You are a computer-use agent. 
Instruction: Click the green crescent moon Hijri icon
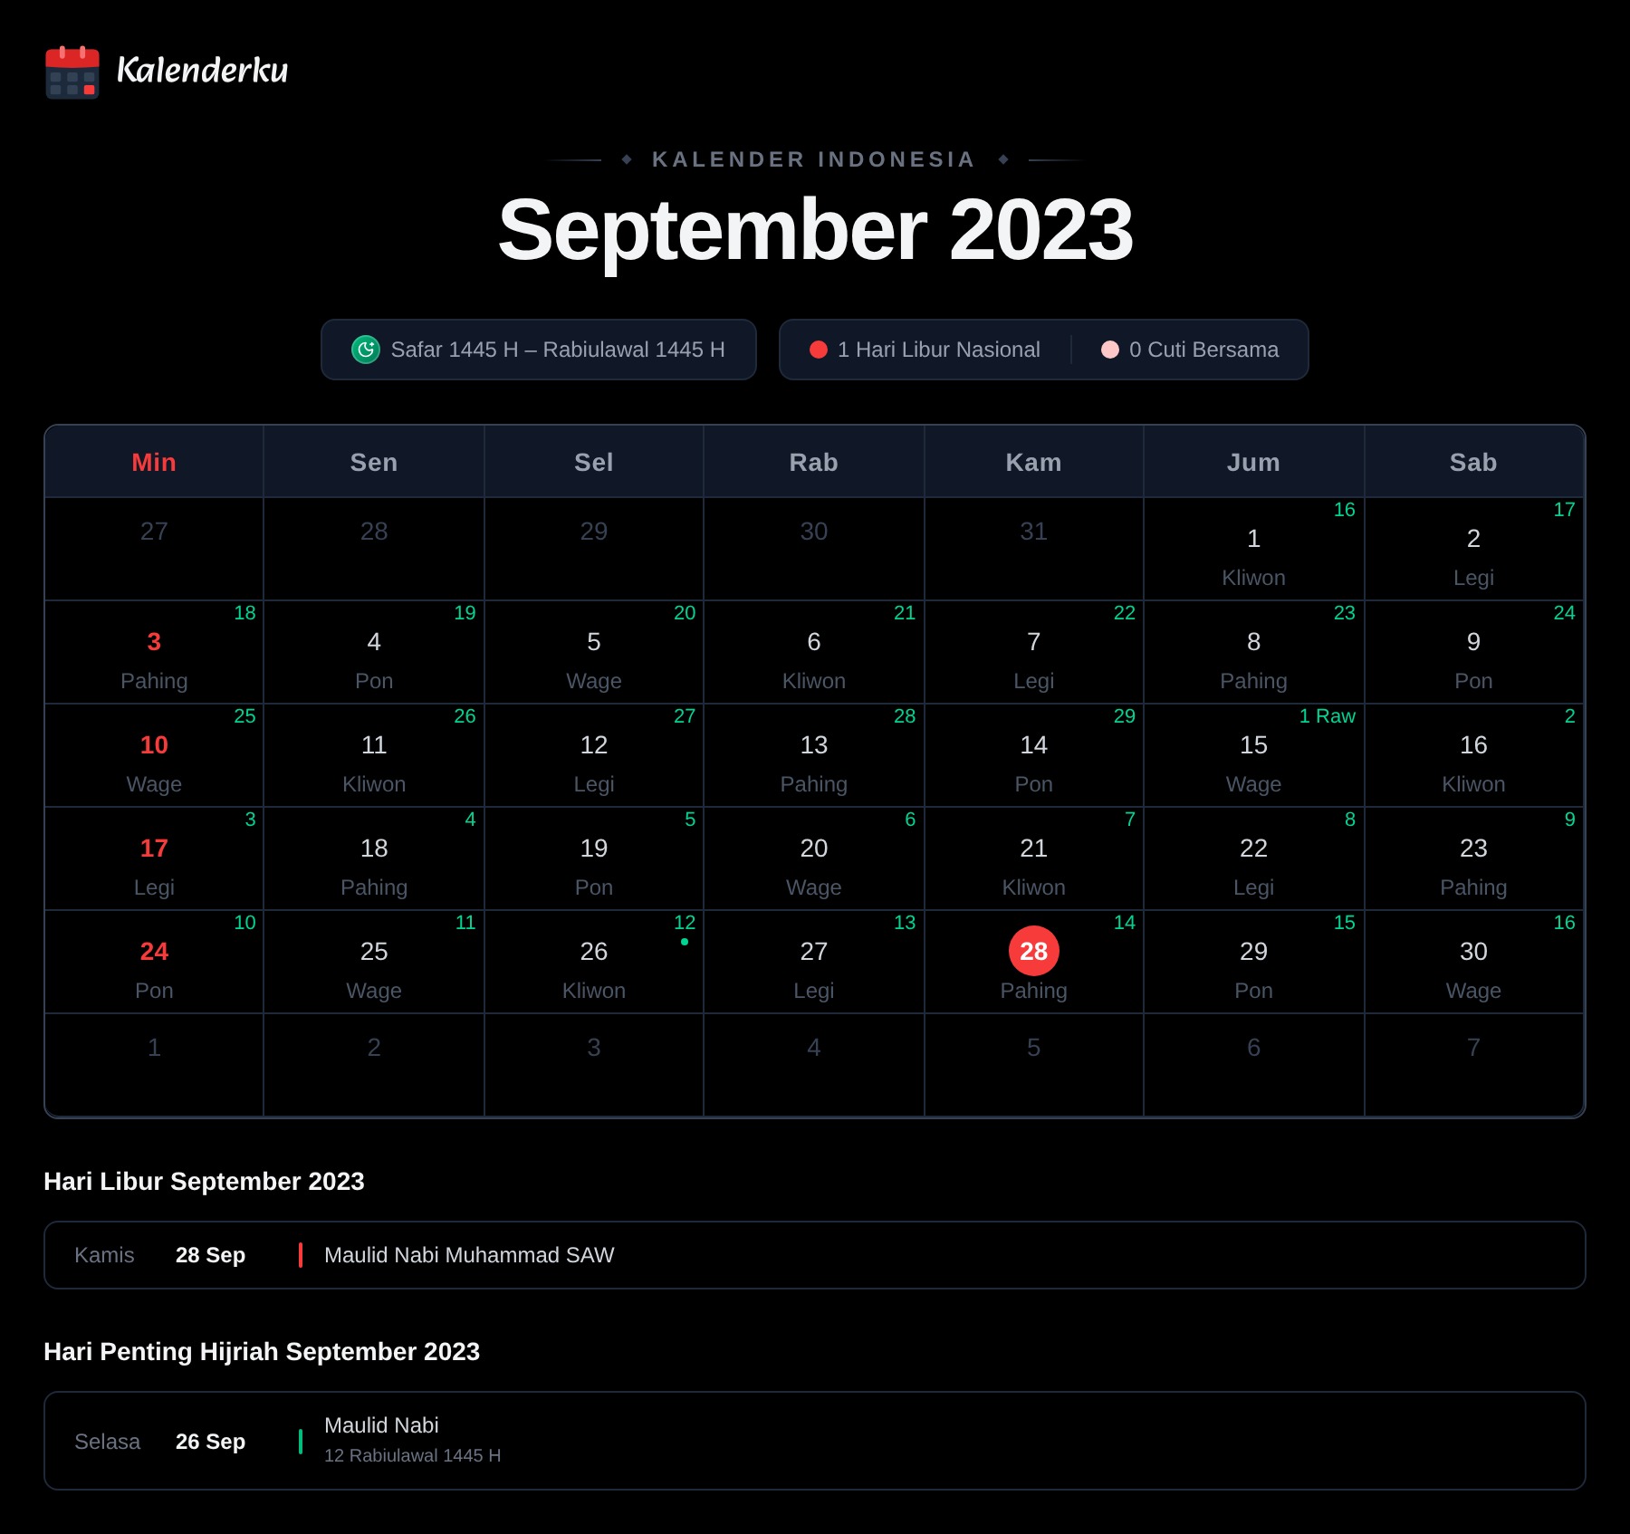pos(366,350)
